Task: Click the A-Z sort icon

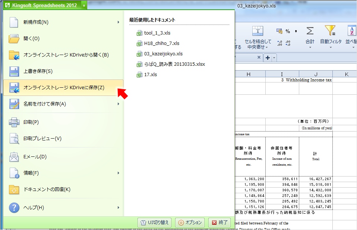Action: pos(352,30)
